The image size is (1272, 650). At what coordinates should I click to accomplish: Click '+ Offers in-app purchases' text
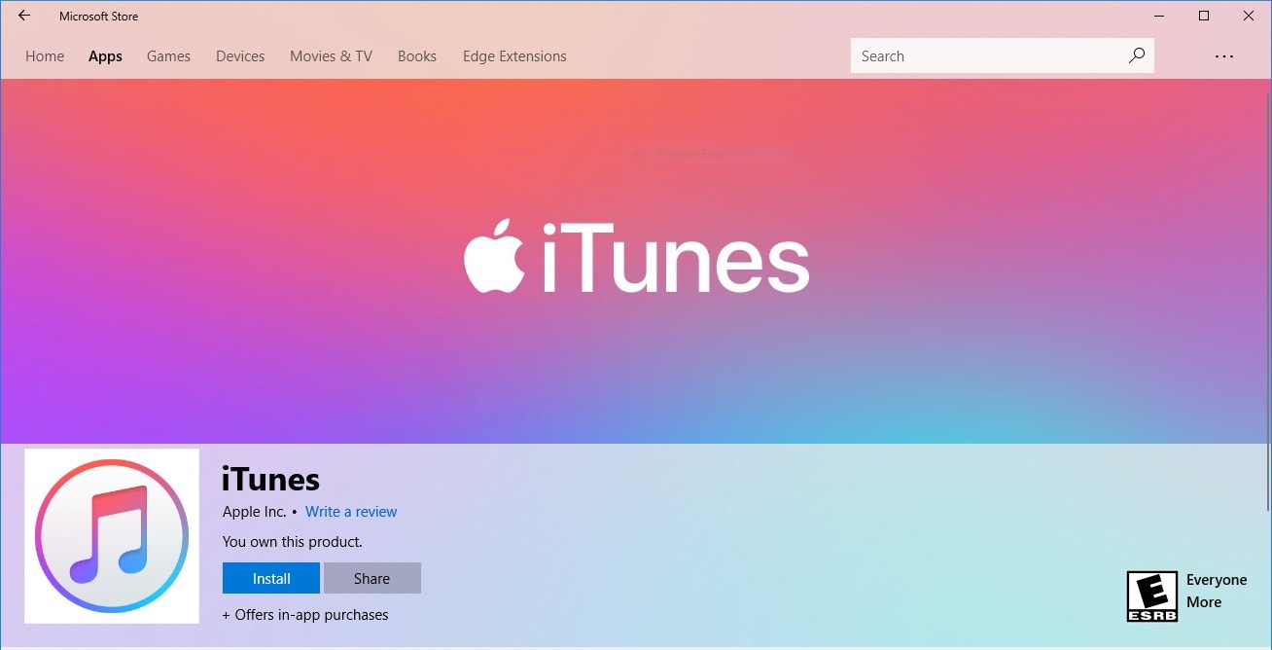point(305,615)
